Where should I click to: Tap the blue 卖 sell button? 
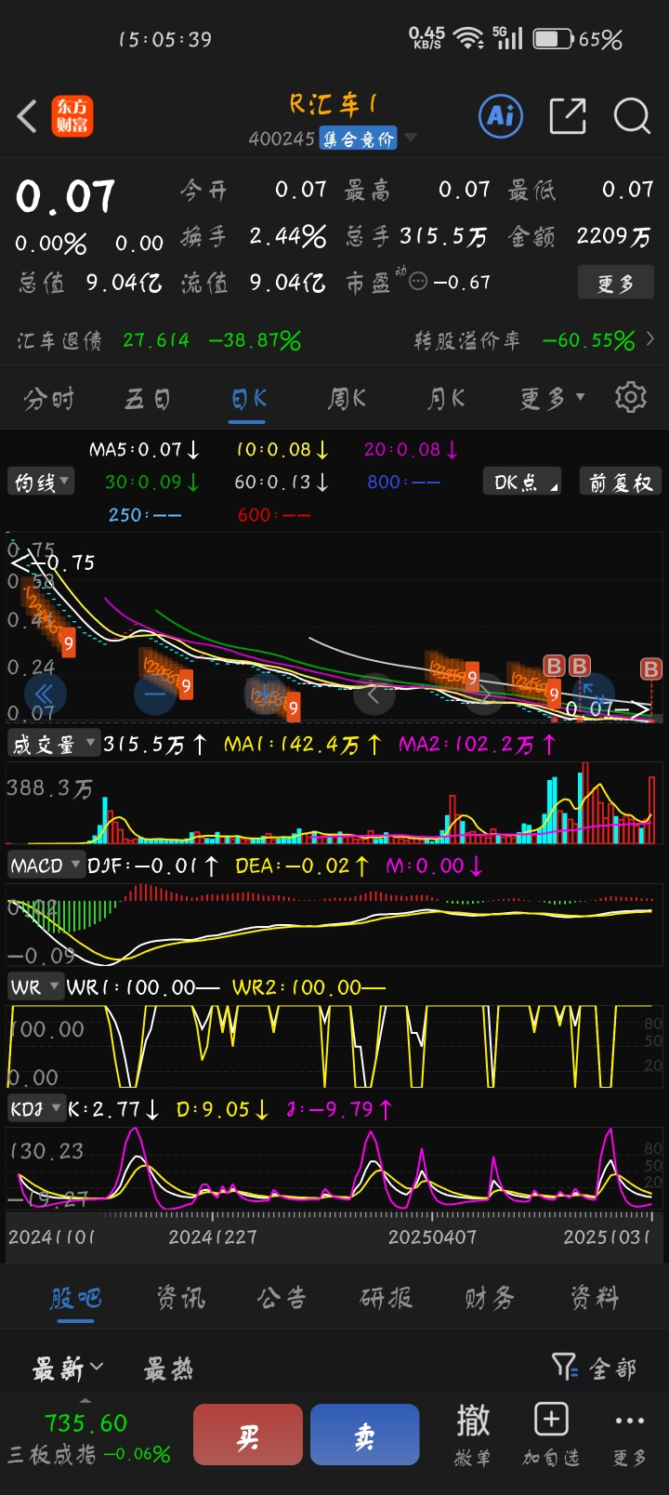pos(364,1435)
